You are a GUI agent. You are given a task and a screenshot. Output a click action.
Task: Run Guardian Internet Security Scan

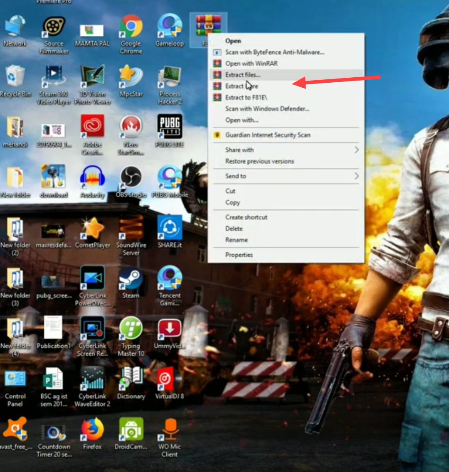(x=286, y=135)
